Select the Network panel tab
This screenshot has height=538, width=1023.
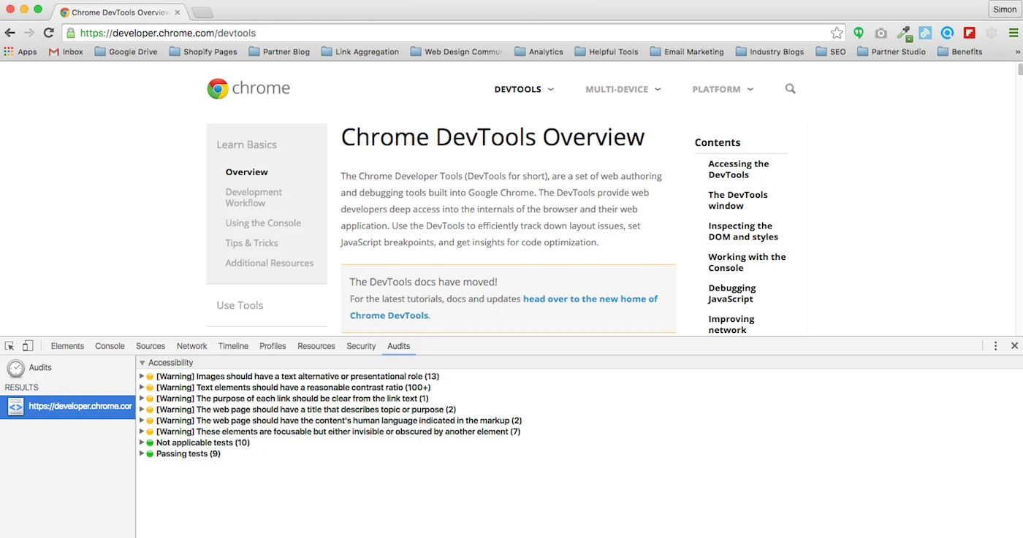191,345
